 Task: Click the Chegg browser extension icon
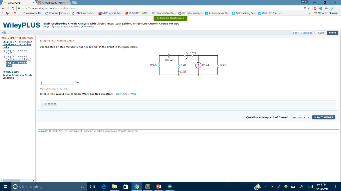click(332, 8)
